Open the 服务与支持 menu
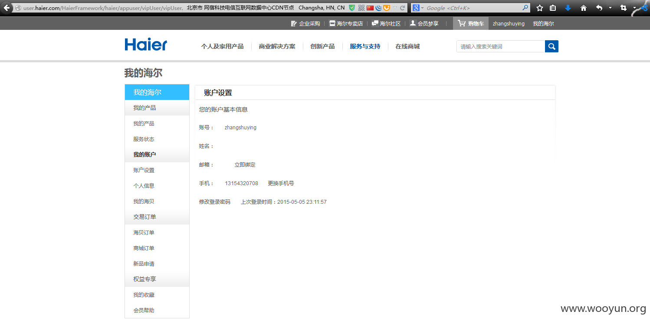Screen dimensions: 650x321 point(365,46)
